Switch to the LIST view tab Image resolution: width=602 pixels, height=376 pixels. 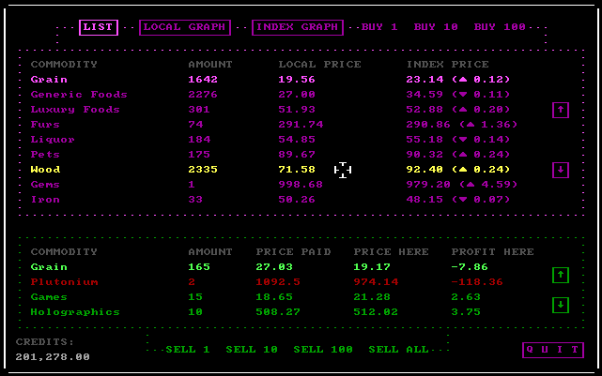coord(99,27)
